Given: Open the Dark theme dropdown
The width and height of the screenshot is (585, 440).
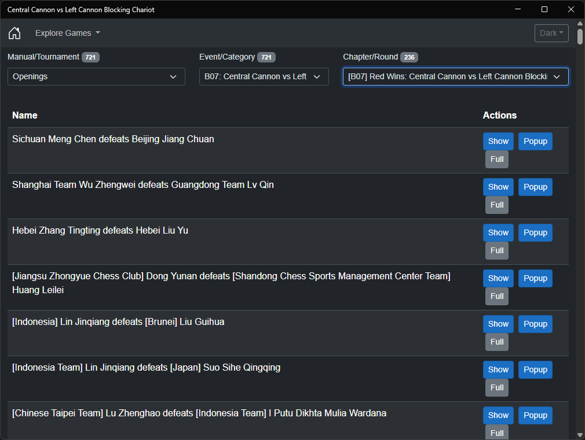Looking at the screenshot, I should (x=551, y=33).
